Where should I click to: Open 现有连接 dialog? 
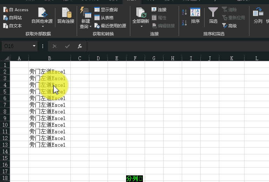pyautogui.click(x=66, y=16)
